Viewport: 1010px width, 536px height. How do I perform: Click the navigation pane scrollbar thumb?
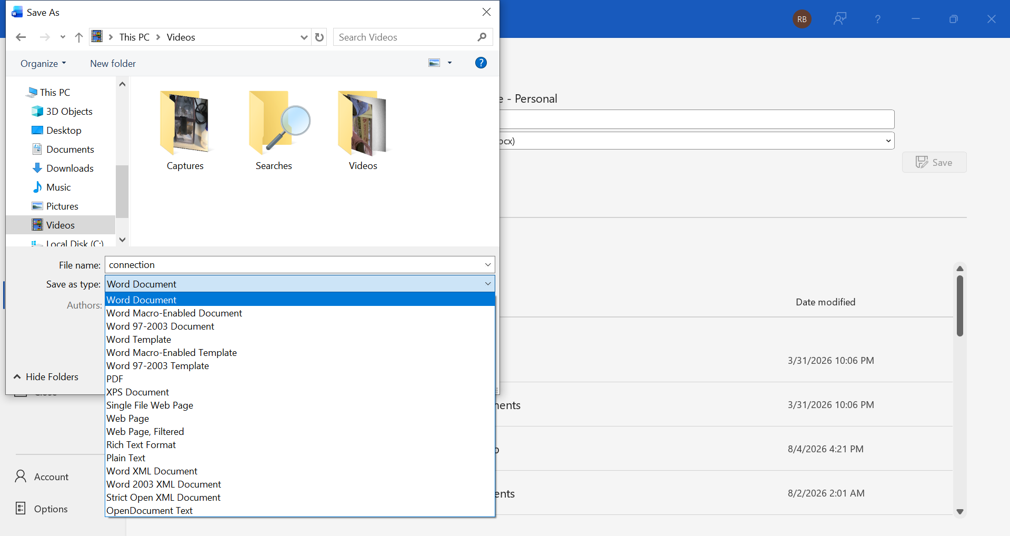point(122,191)
